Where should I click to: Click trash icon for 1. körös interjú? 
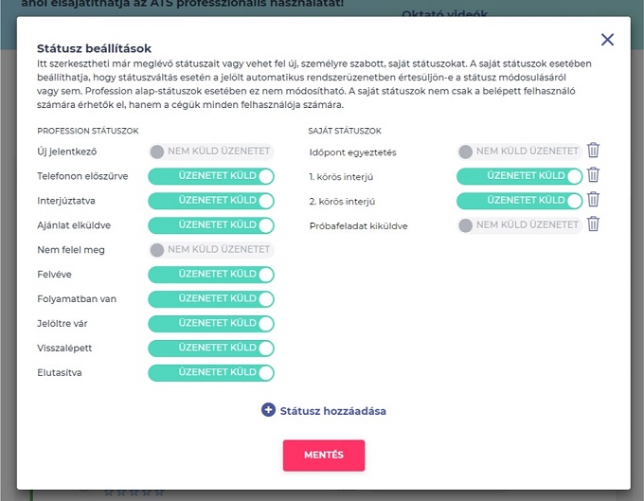[593, 175]
